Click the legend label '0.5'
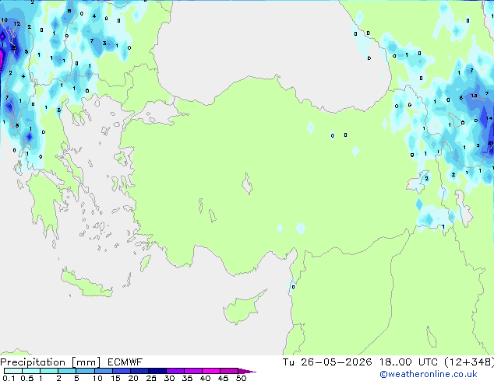Screen dimensions: 494x381 [x=26, y=378]
